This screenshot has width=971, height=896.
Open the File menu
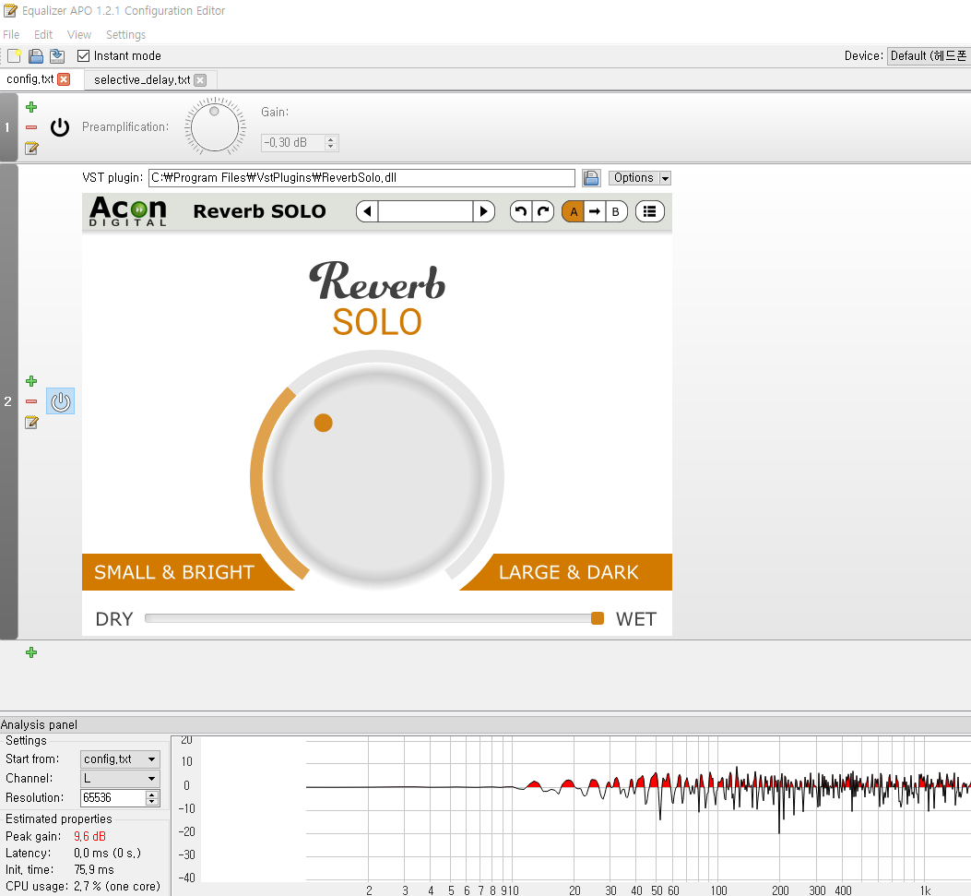pyautogui.click(x=11, y=35)
